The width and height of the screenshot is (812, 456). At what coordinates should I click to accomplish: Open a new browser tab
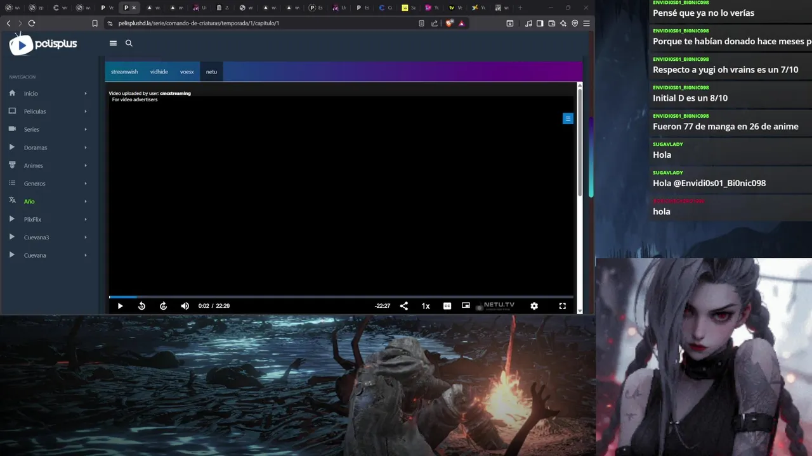520,8
